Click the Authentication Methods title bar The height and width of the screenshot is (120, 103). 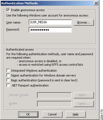[x=47, y=3]
